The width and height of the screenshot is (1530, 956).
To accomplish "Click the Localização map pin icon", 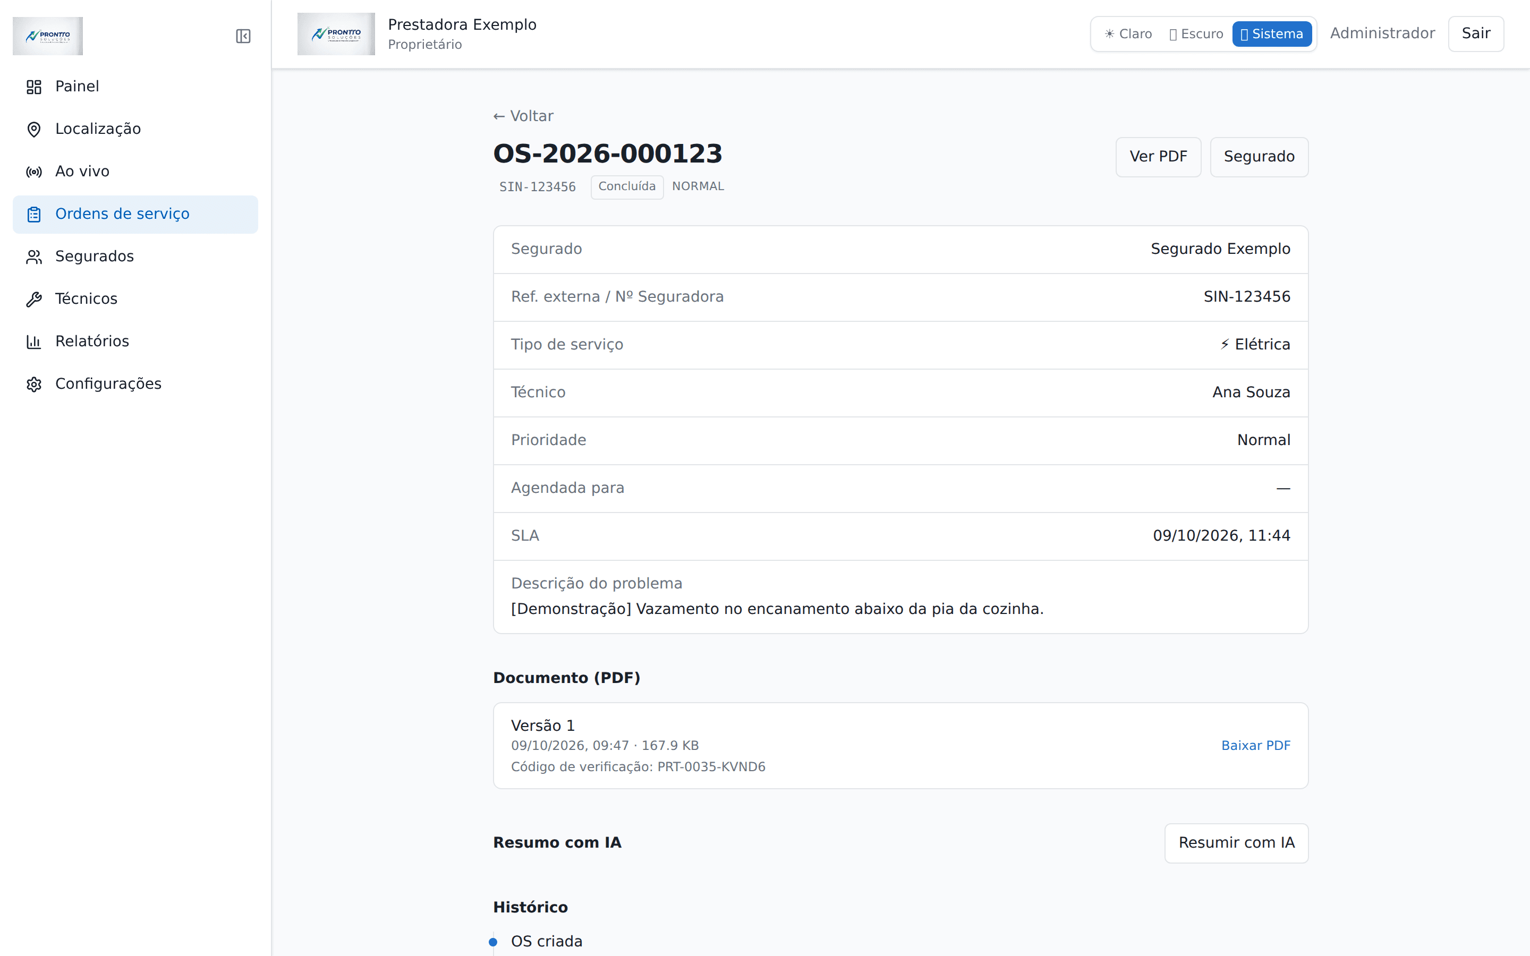I will (x=34, y=129).
